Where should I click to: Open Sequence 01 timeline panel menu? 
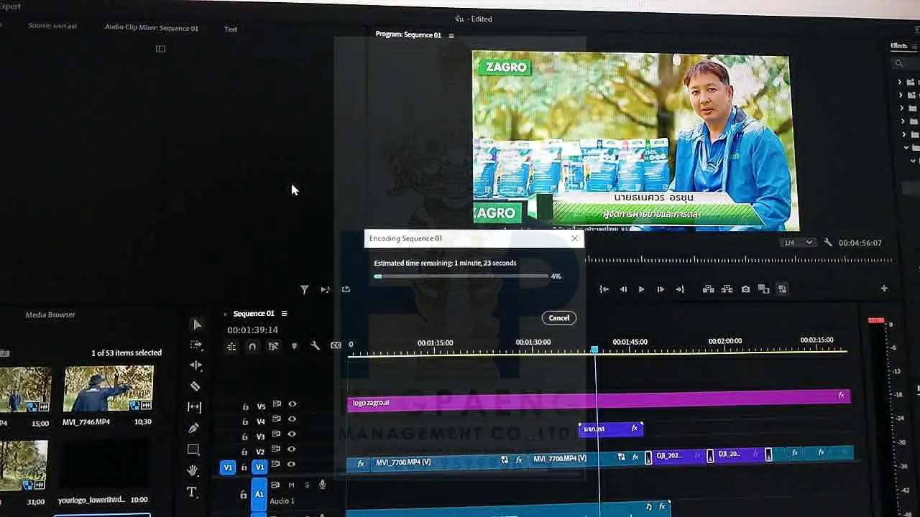(284, 314)
